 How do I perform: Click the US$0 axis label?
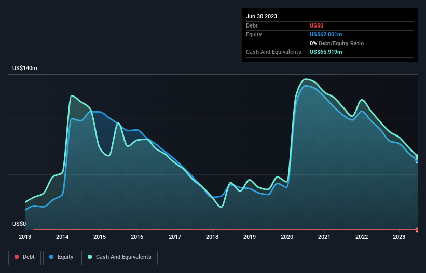click(19, 224)
